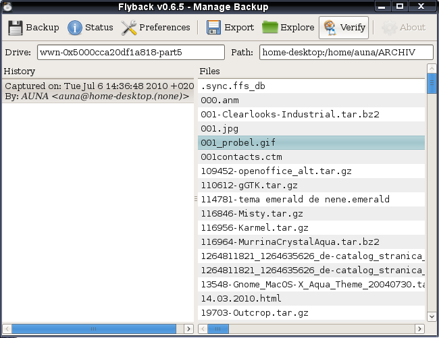
Task: Select file .sync.ffs_db
Action: tap(311, 86)
